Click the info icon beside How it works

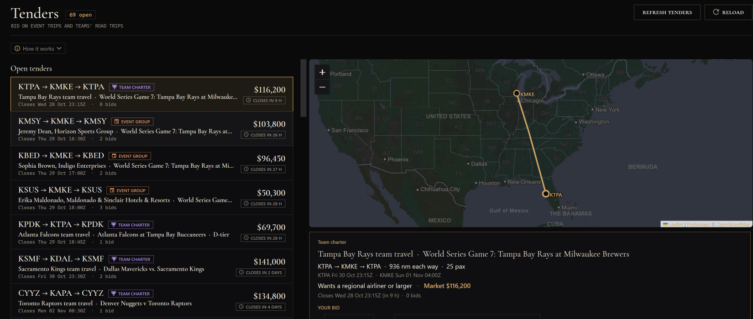click(17, 48)
